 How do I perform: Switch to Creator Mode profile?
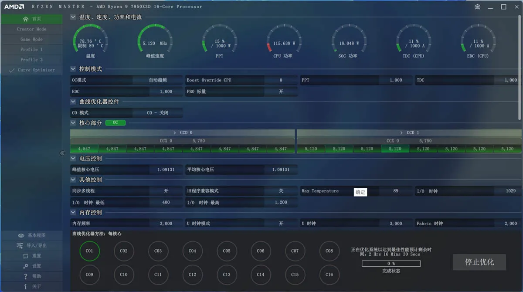tap(31, 29)
